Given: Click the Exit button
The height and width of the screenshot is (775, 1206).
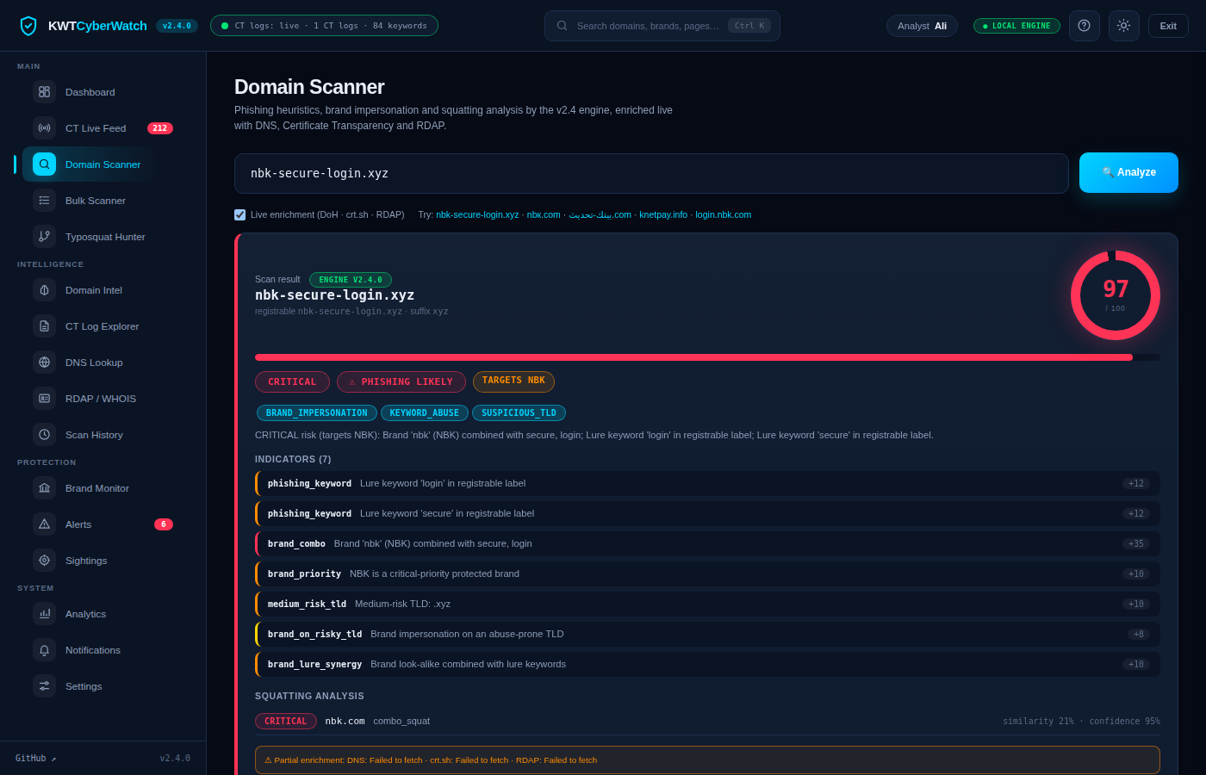Looking at the screenshot, I should point(1168,26).
